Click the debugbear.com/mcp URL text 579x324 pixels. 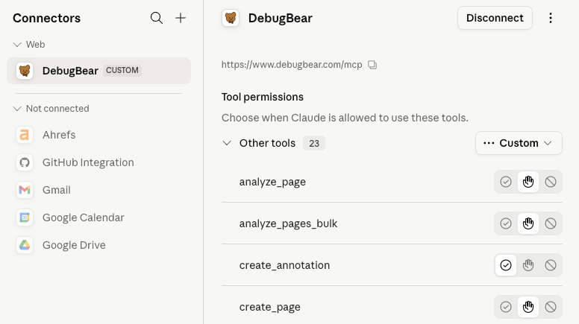point(292,65)
